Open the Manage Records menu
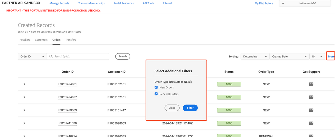335x137 pixels. (59, 3)
